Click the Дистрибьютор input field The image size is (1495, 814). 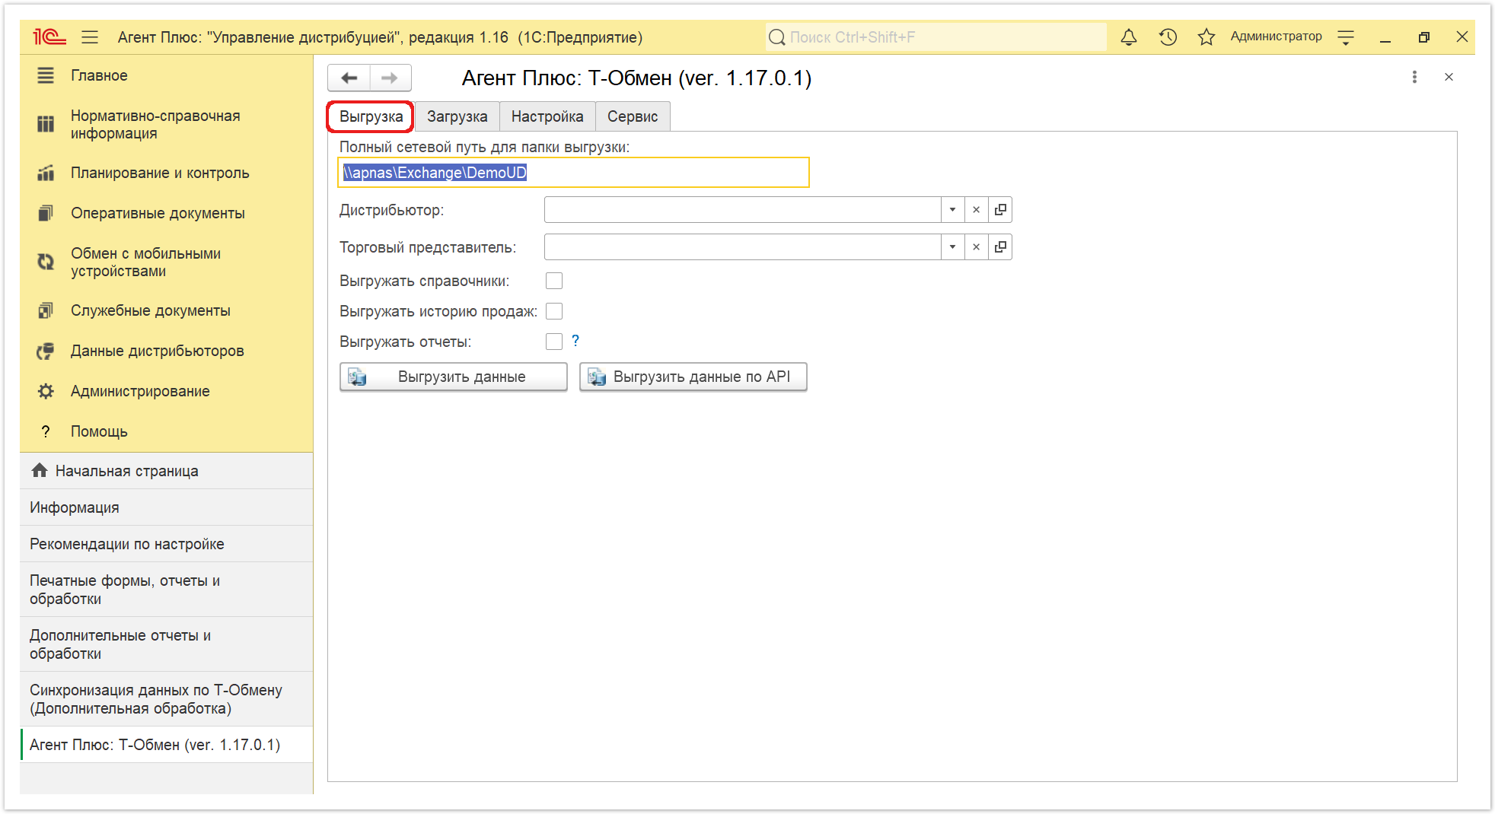pyautogui.click(x=742, y=210)
